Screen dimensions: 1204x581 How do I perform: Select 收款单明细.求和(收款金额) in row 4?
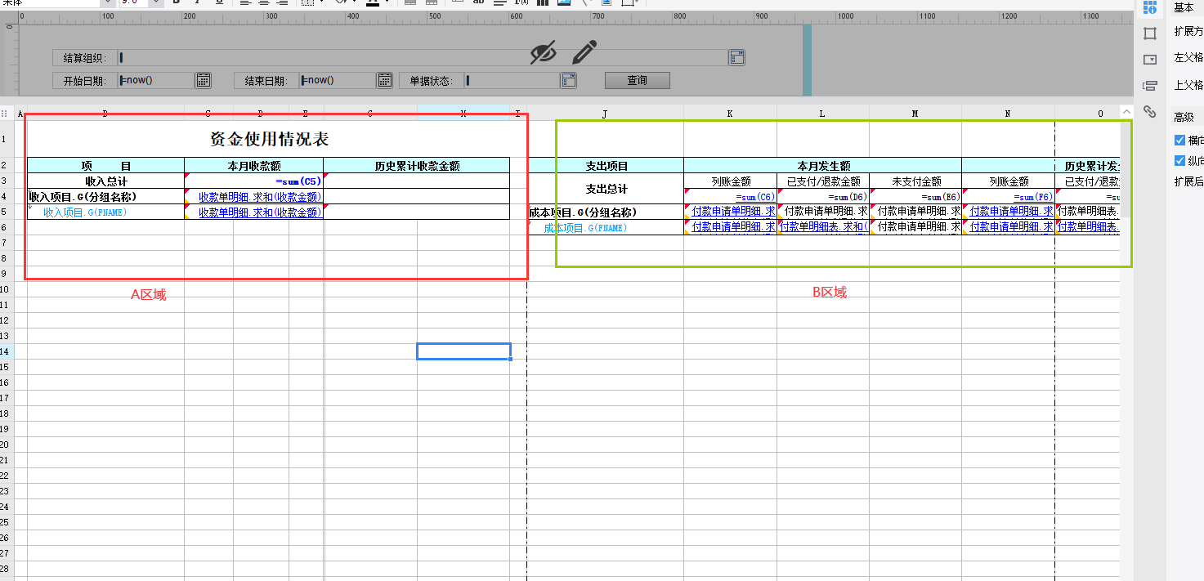pos(253,197)
